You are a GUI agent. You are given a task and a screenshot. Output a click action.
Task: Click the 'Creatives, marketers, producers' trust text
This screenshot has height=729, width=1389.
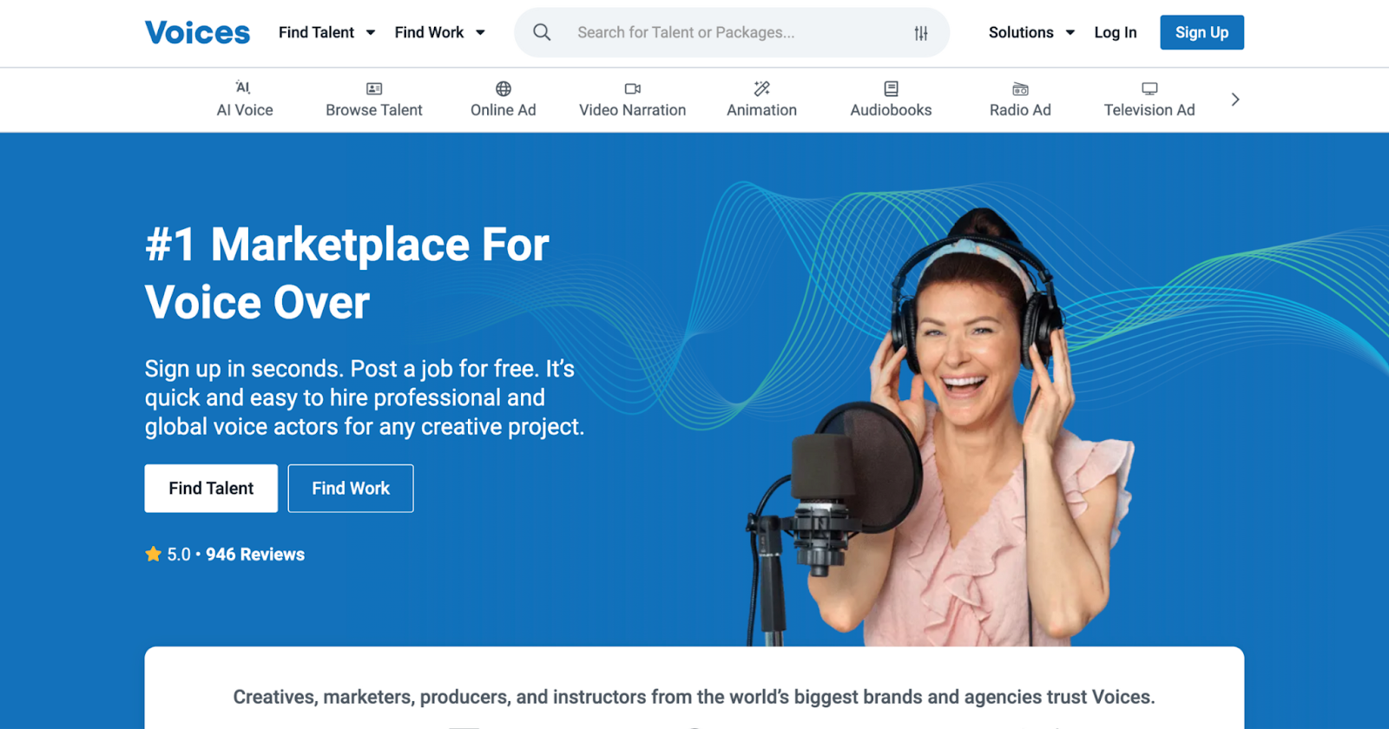694,697
